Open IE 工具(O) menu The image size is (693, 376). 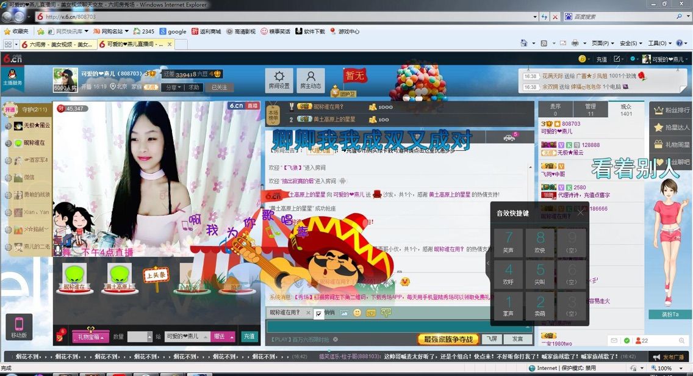(660, 43)
